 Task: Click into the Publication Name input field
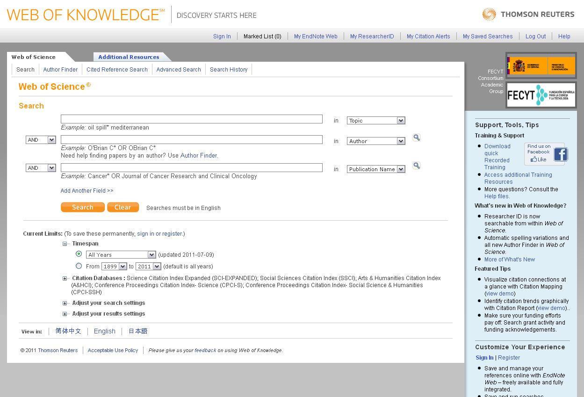[x=192, y=167]
